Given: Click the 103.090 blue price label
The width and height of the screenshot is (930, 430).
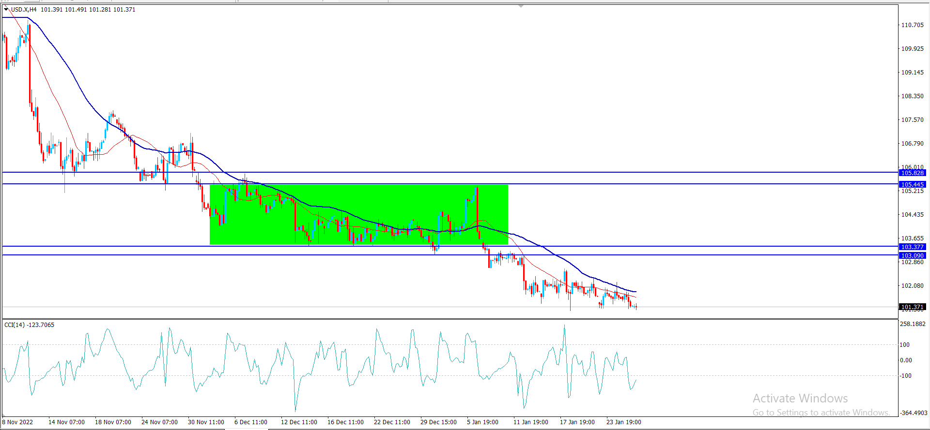Looking at the screenshot, I should tap(913, 255).
